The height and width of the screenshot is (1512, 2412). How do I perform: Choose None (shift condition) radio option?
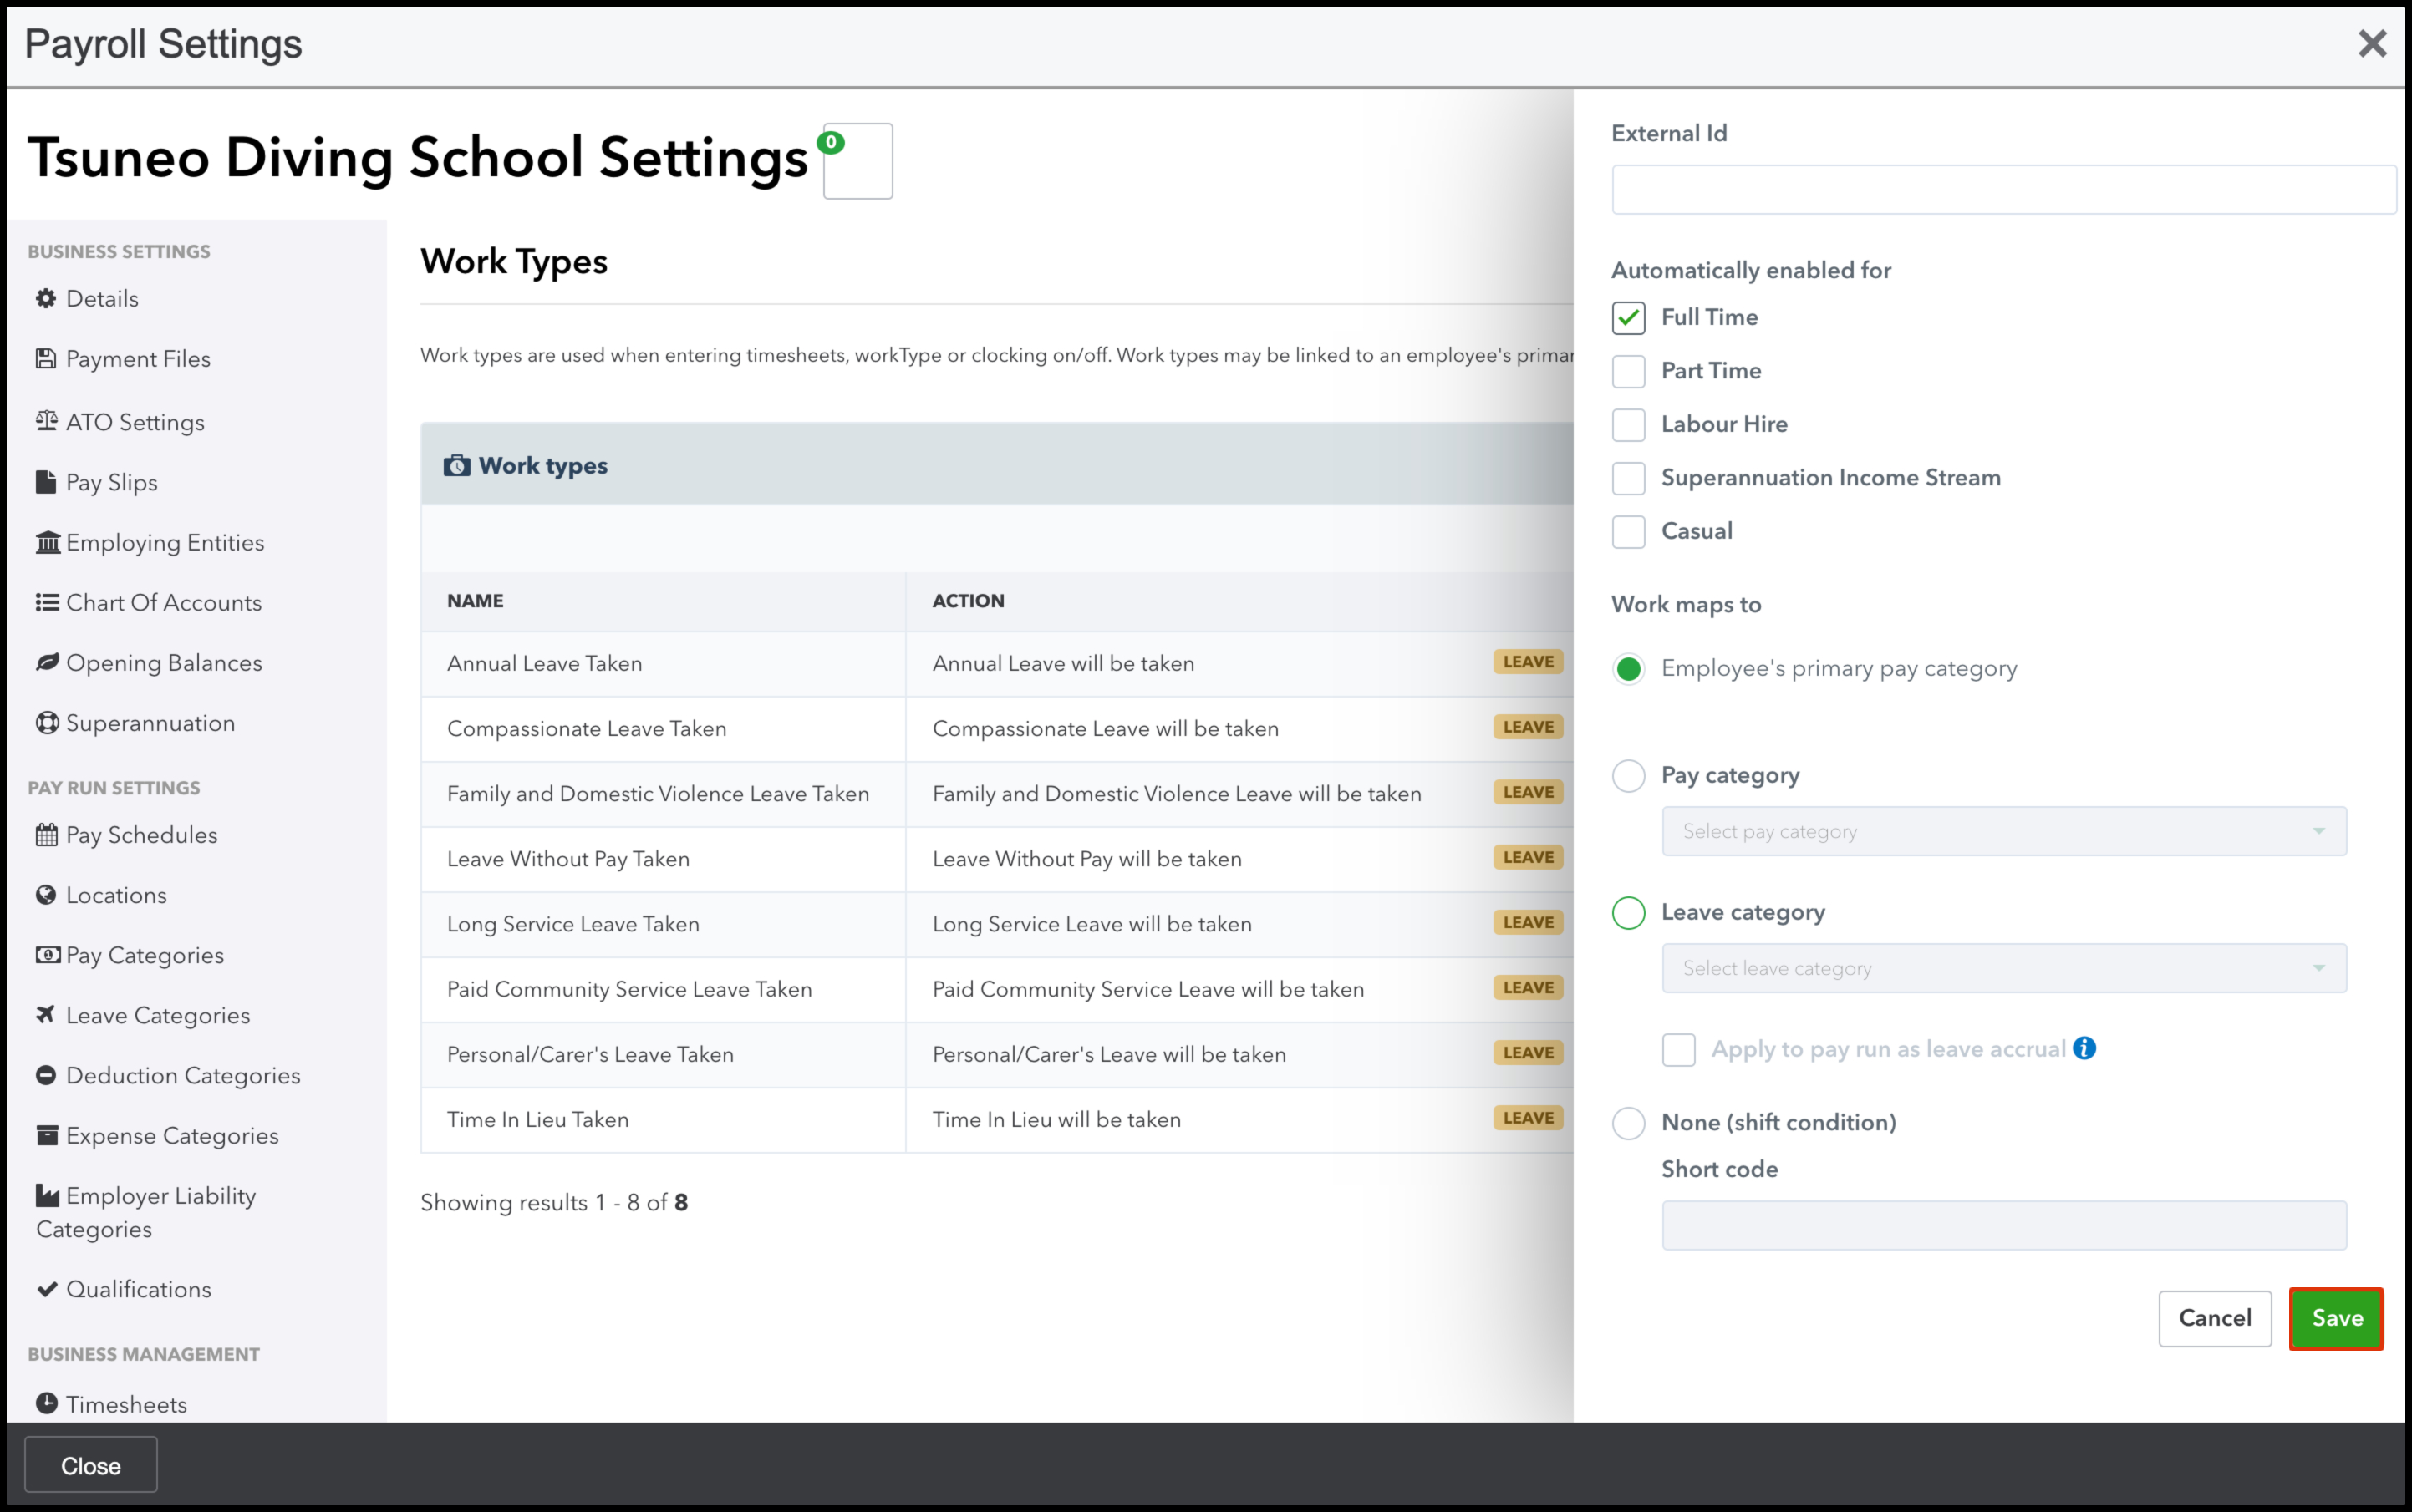click(x=1628, y=1123)
